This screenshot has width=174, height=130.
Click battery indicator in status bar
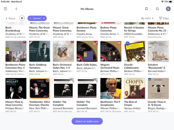point(171,2)
